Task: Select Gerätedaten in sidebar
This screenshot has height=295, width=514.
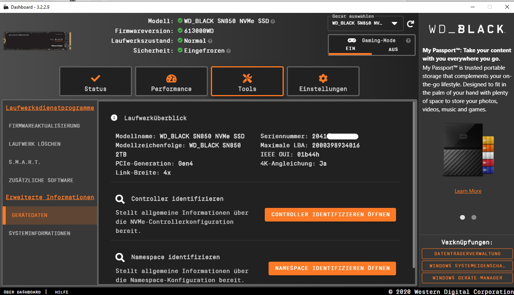Action: click(50, 215)
